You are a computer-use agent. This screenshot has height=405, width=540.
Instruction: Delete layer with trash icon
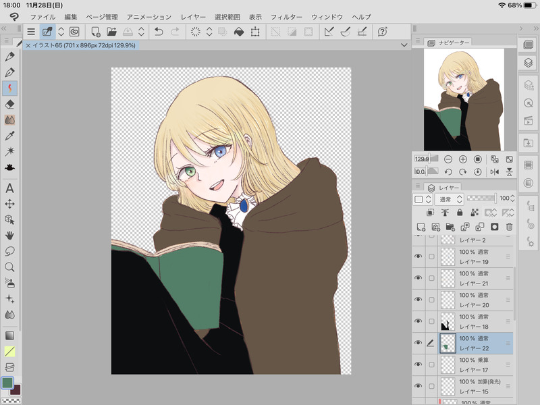[510, 227]
